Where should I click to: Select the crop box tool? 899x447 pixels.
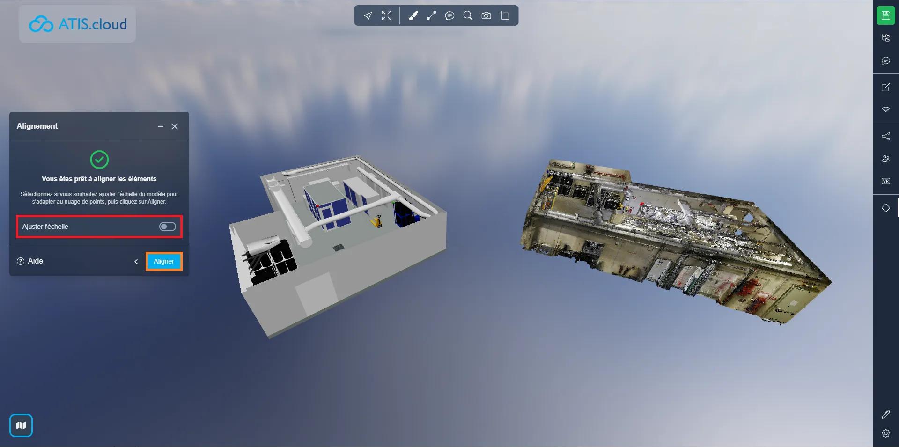(505, 16)
